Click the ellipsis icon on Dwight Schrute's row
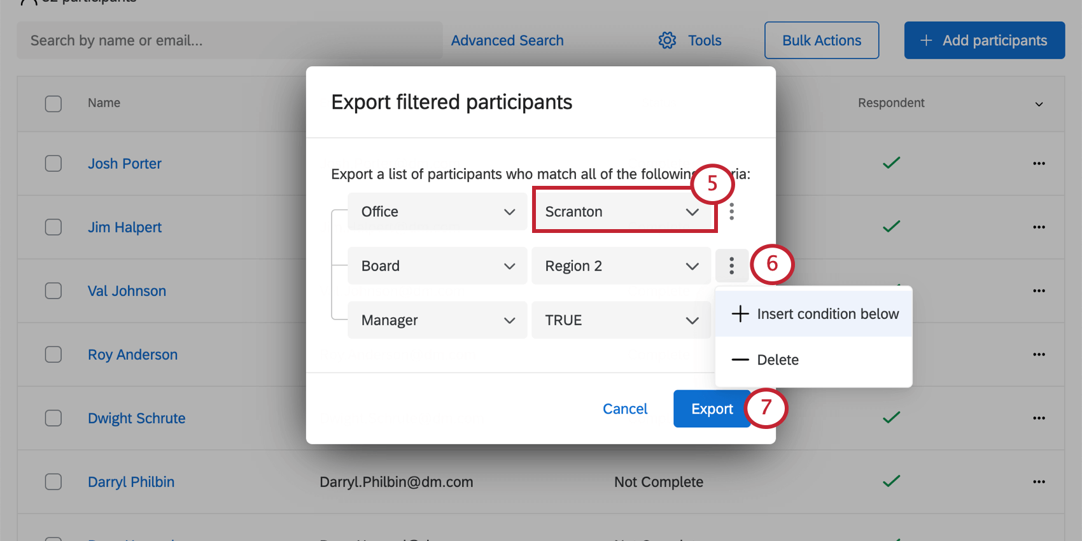Screen dimensions: 1082x541 tap(1039, 418)
